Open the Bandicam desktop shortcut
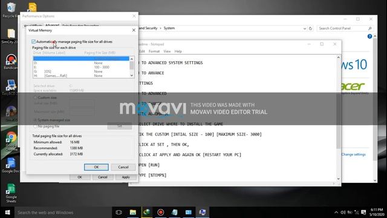Viewport: 387px width, 218px height. (x=10, y=62)
